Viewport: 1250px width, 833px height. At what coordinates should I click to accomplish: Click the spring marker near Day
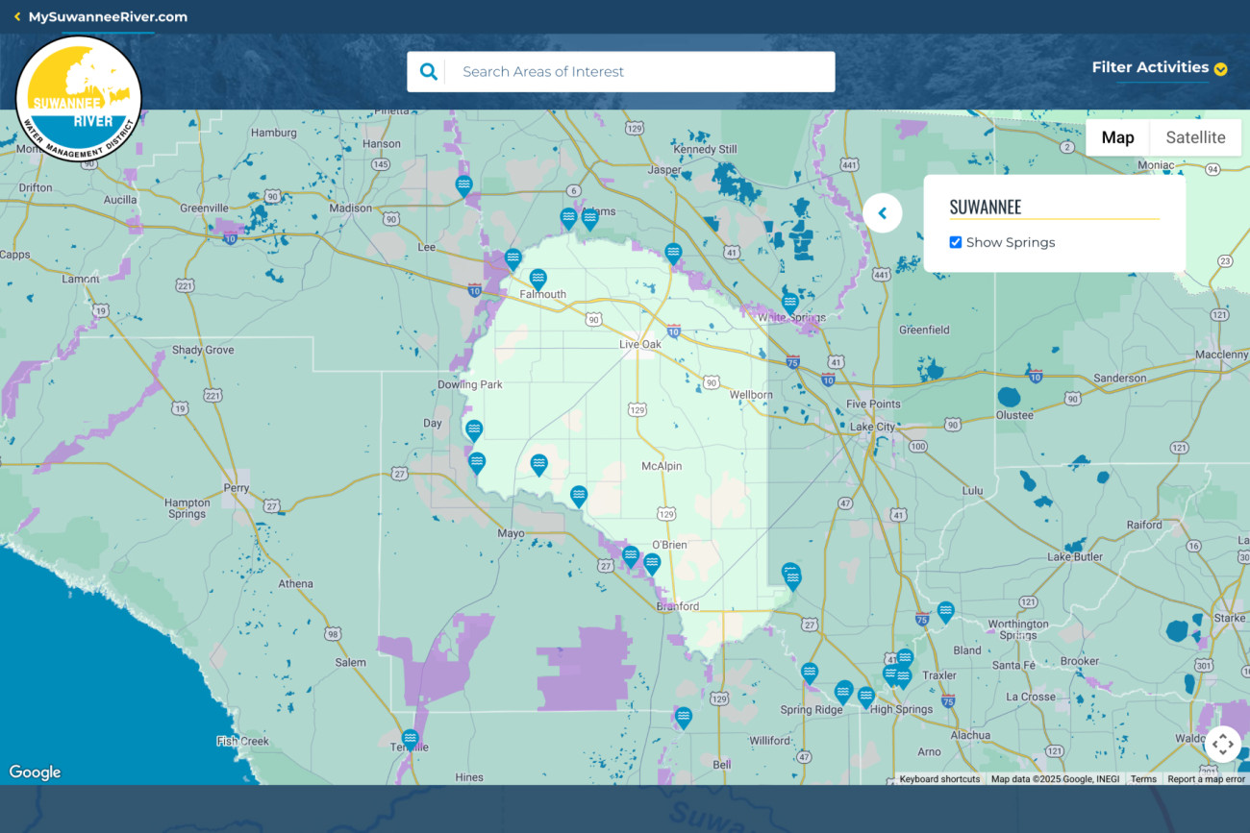pos(473,429)
